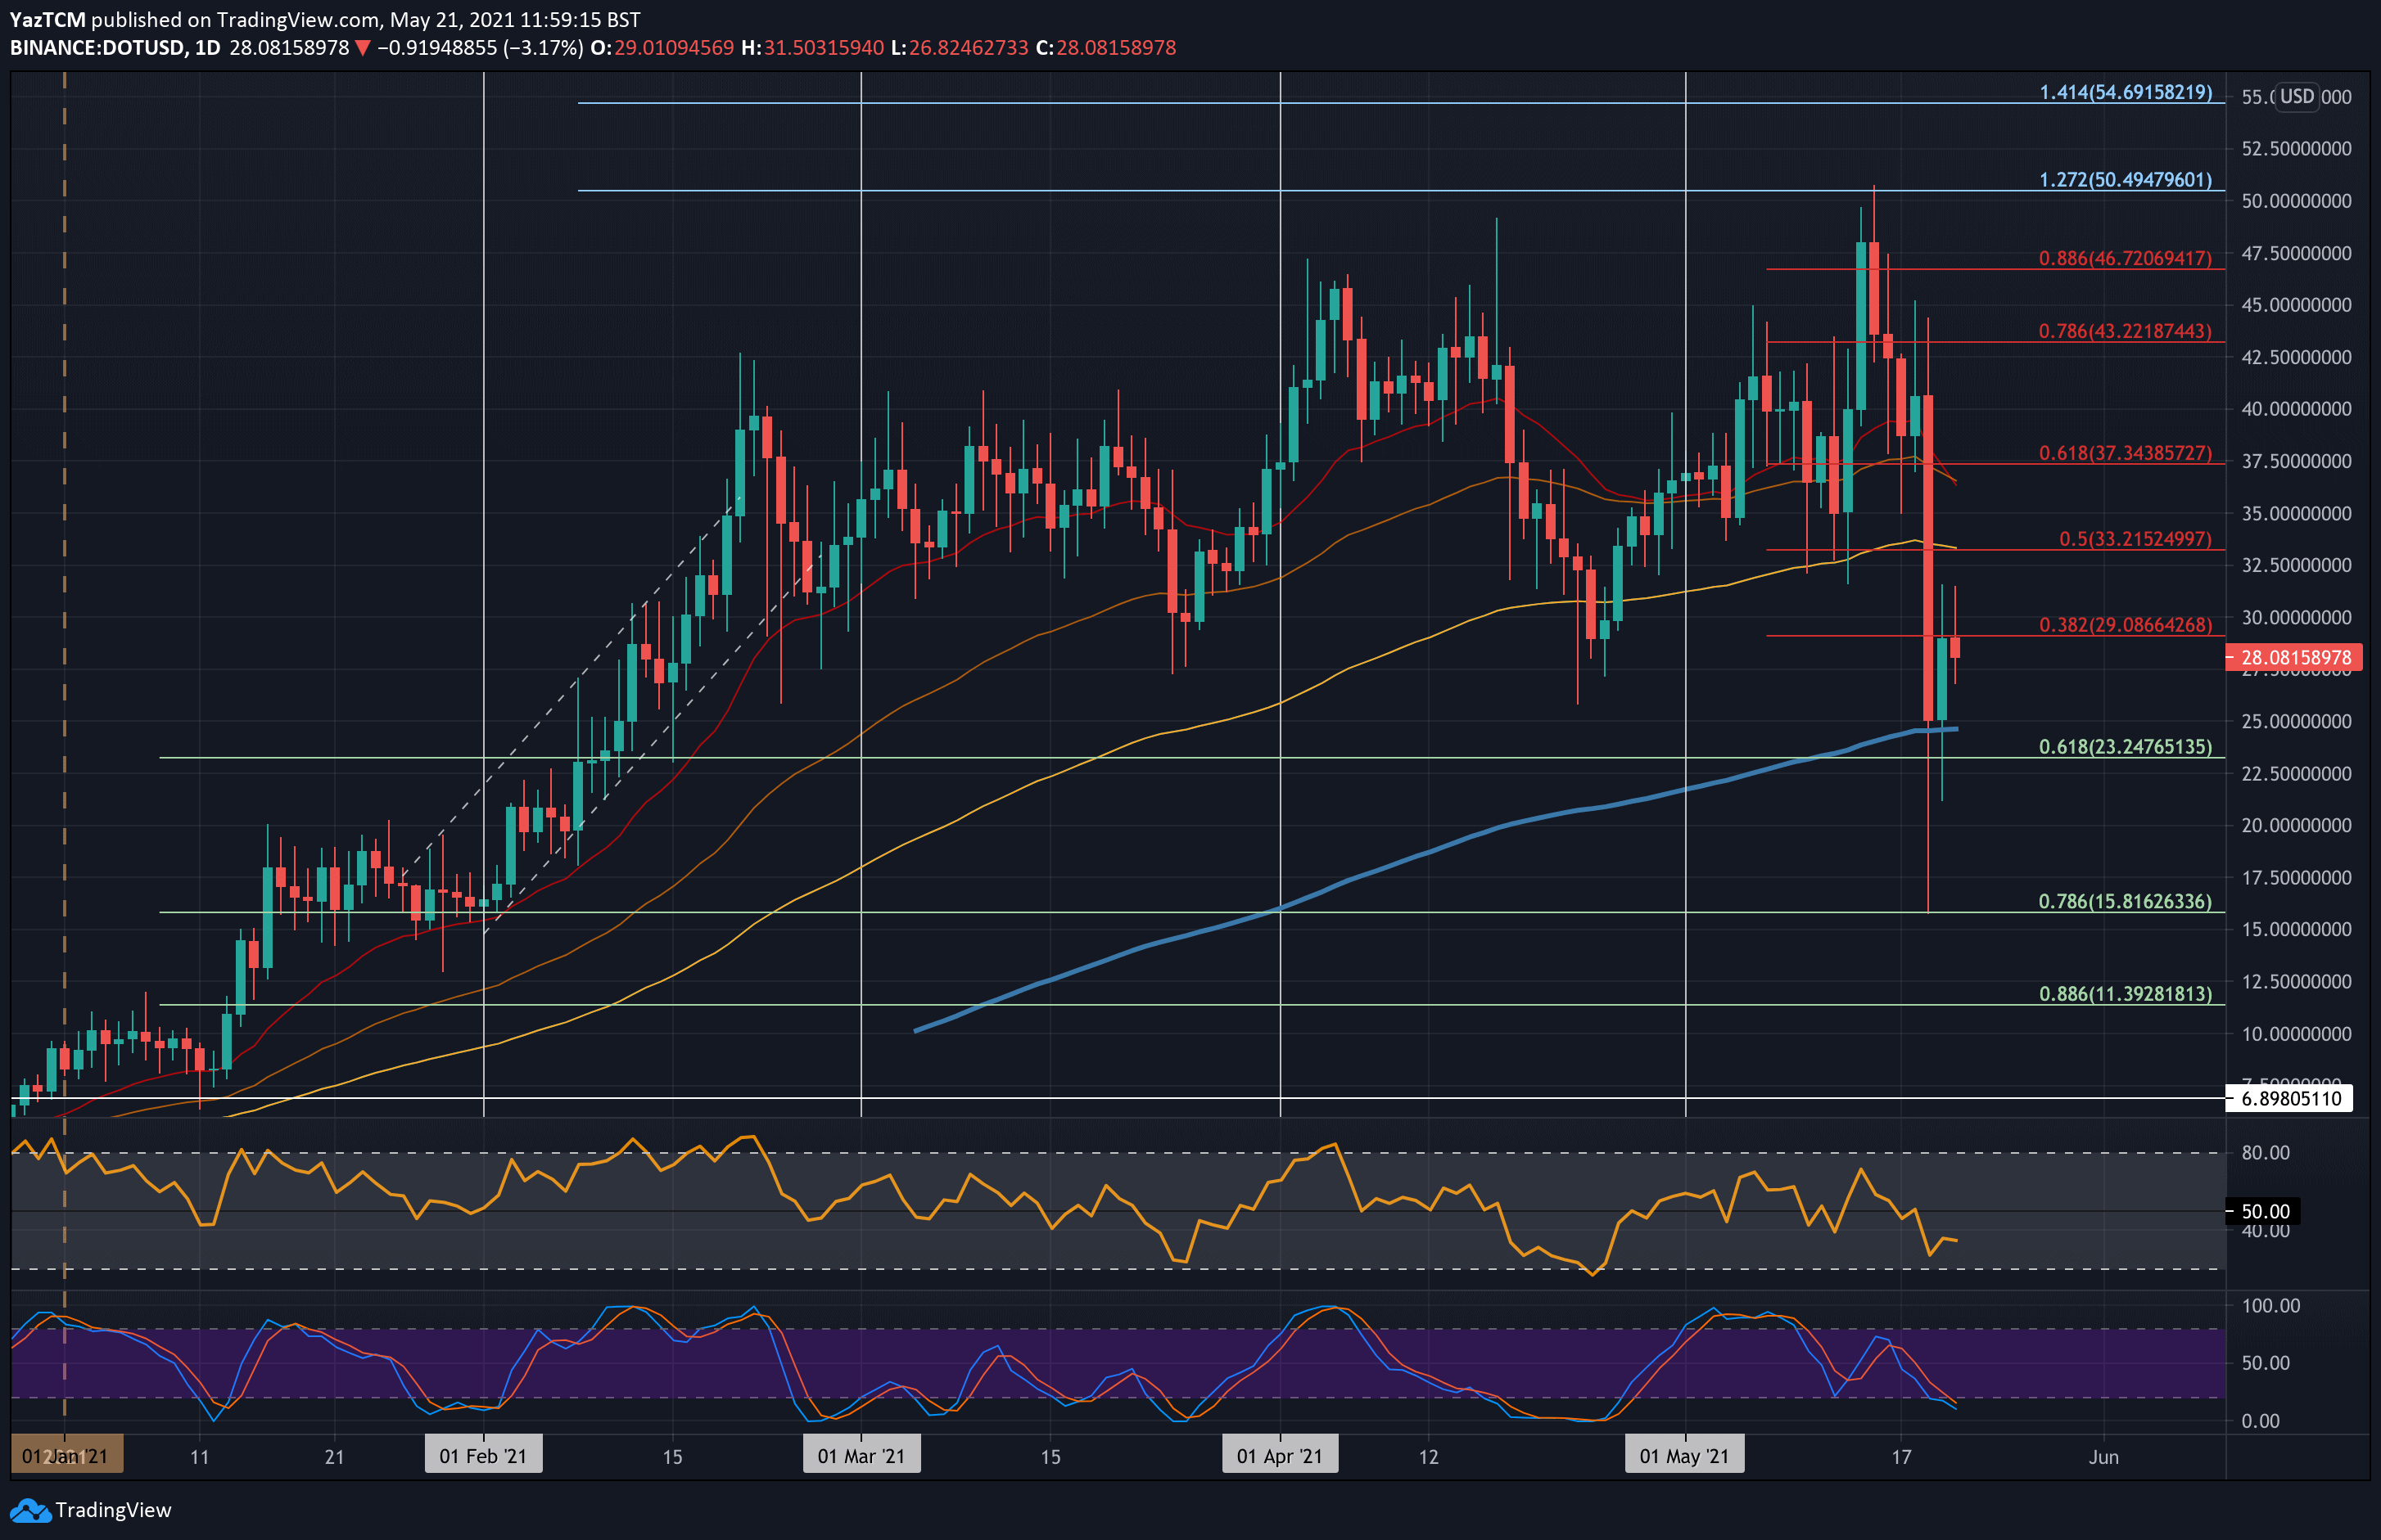Click the 10.00000000 price axis label
This screenshot has height=1540, width=2381.
tap(2297, 1034)
